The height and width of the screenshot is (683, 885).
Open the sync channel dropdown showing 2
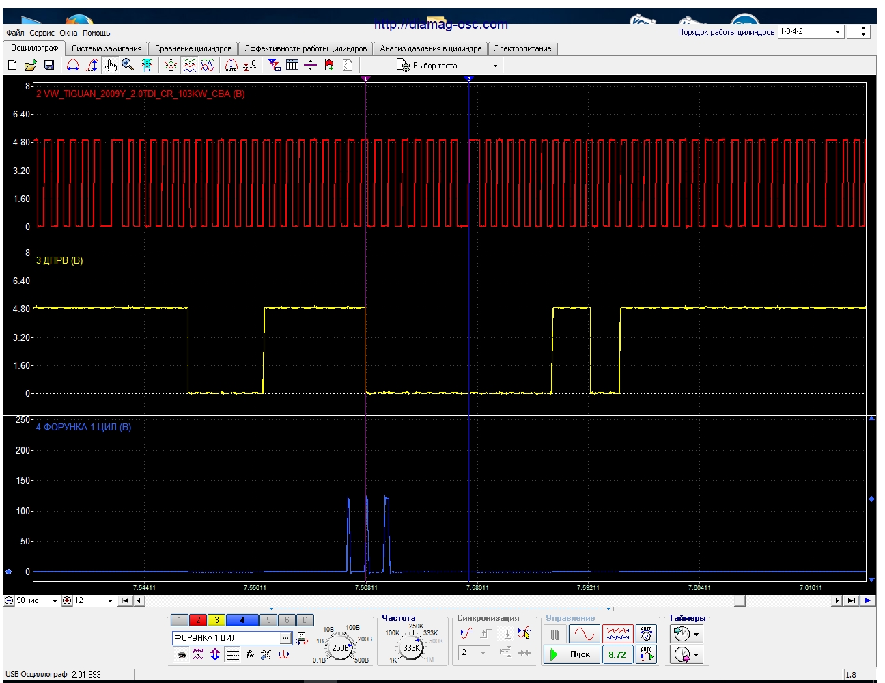[x=474, y=652]
